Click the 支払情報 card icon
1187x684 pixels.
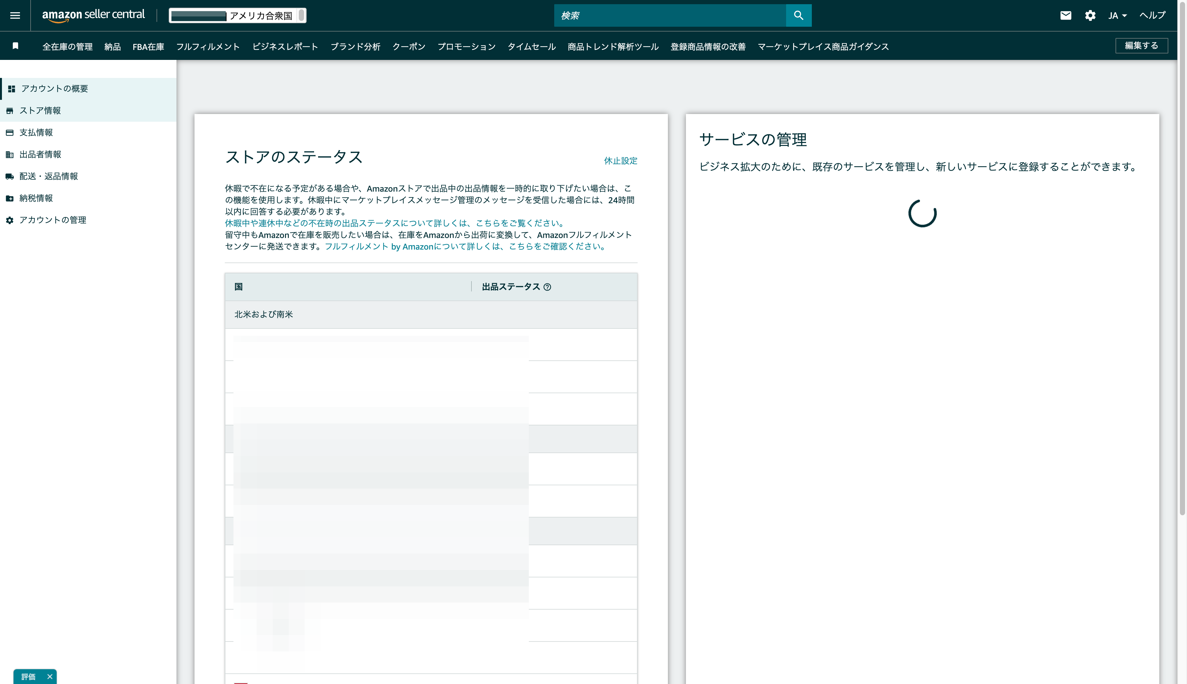[10, 132]
